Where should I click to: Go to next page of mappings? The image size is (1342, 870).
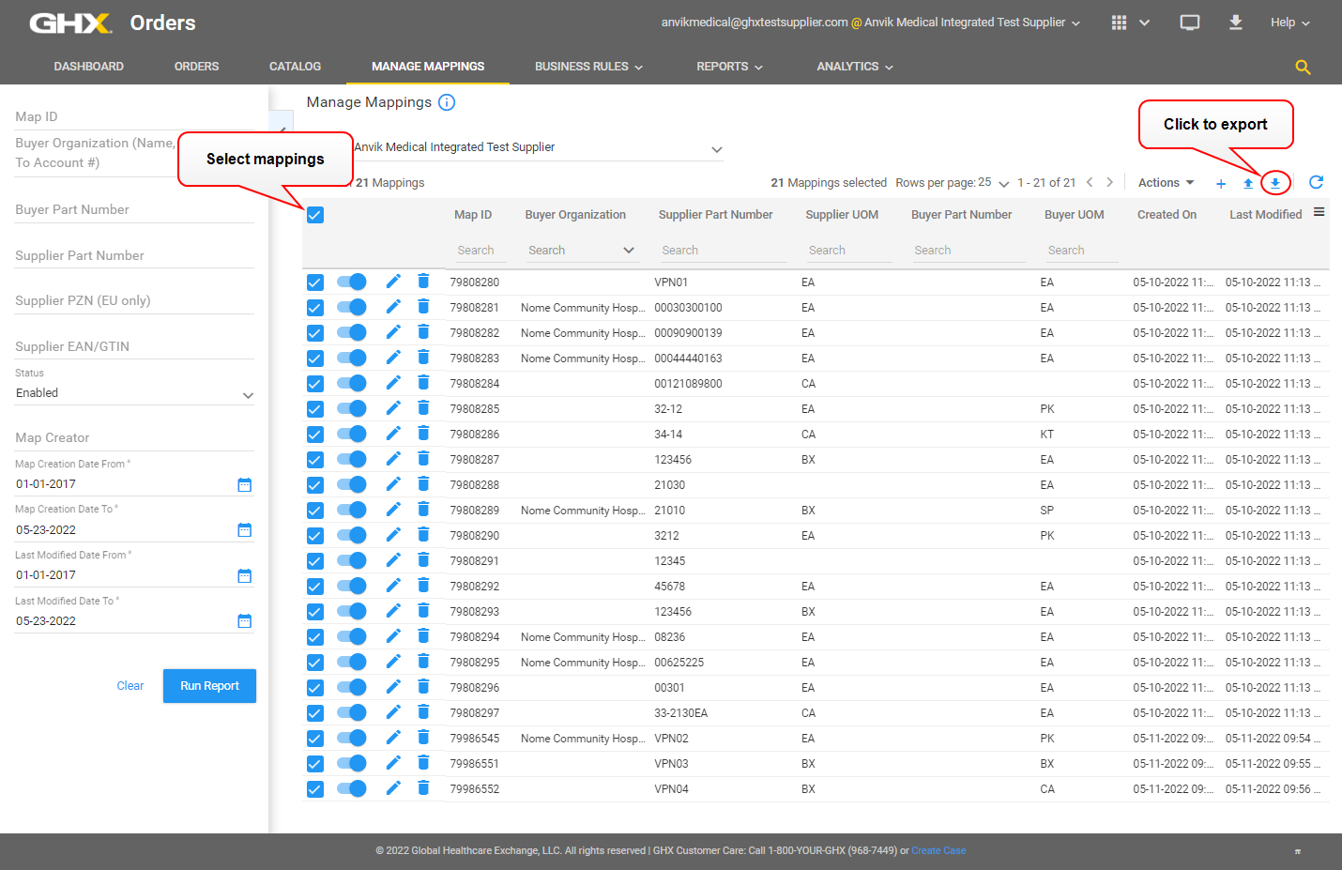pos(1110,182)
